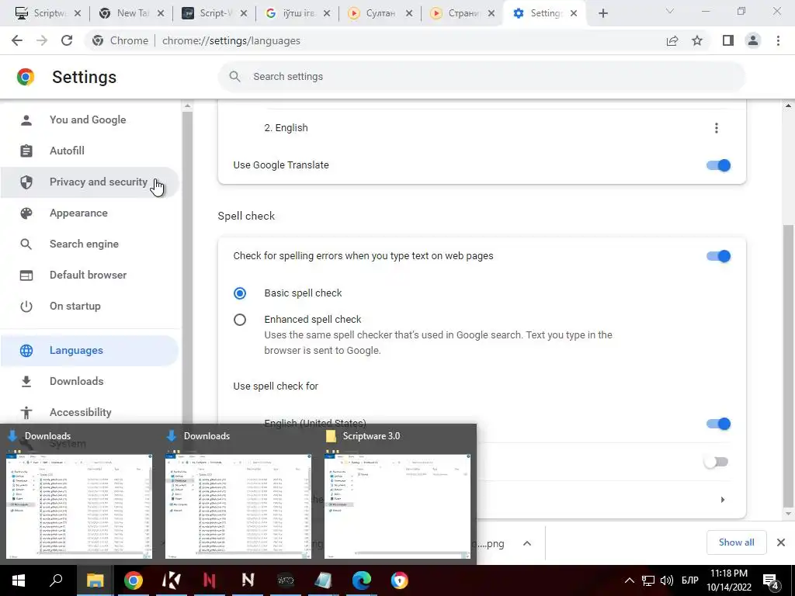Click the Chrome taskbar icon
795x596 pixels.
[x=133, y=580]
